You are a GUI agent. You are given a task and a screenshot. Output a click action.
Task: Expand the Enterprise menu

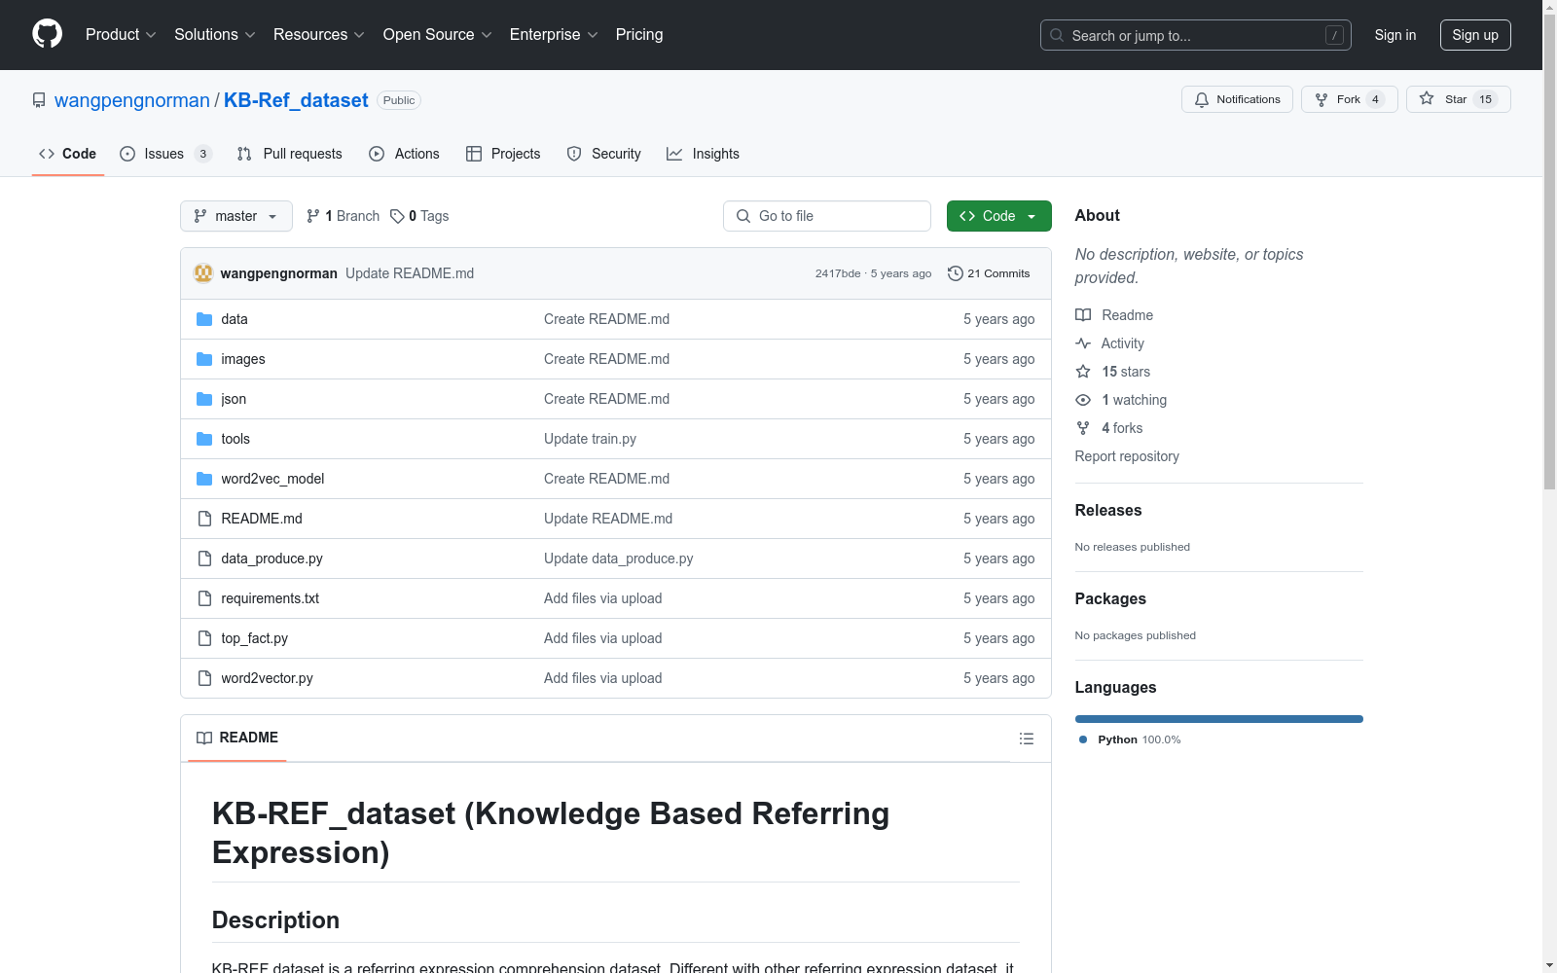pyautogui.click(x=554, y=34)
